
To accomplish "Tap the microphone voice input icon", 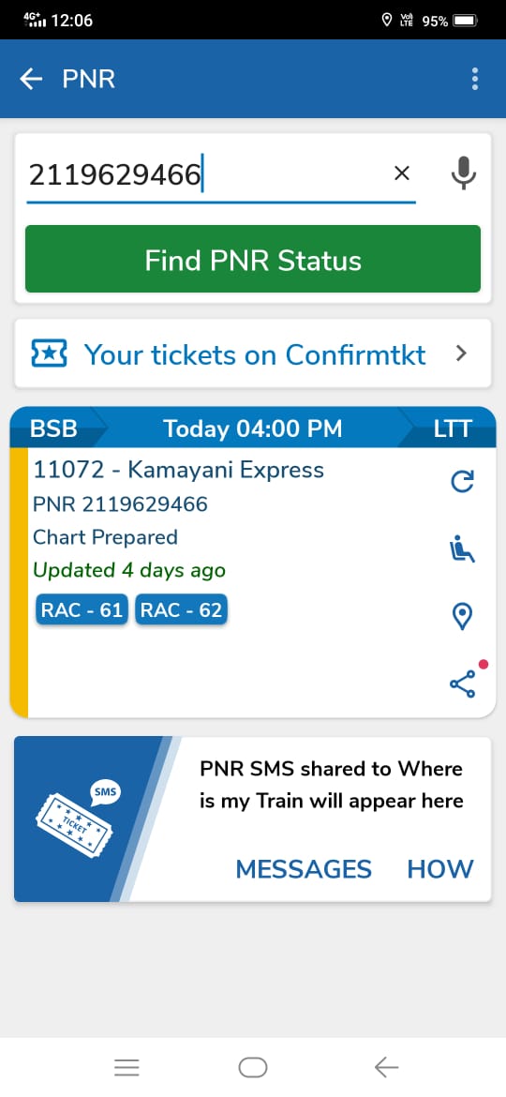I will pyautogui.click(x=463, y=173).
